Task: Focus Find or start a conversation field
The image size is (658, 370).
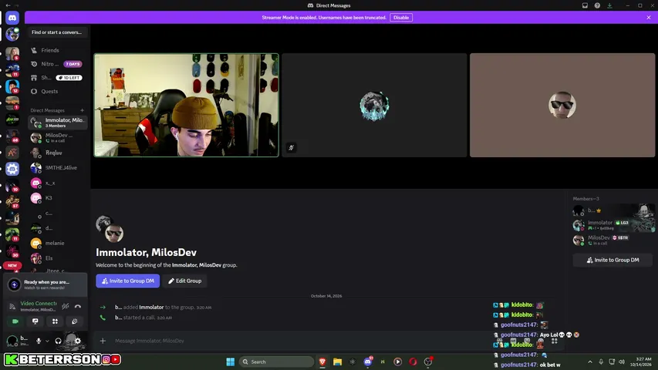Action: coord(58,32)
